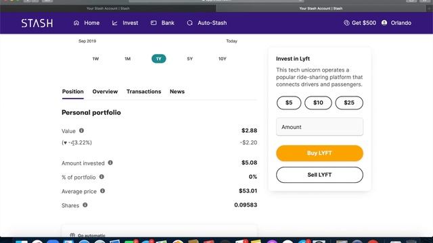Click the $2.88 position value

250,130
